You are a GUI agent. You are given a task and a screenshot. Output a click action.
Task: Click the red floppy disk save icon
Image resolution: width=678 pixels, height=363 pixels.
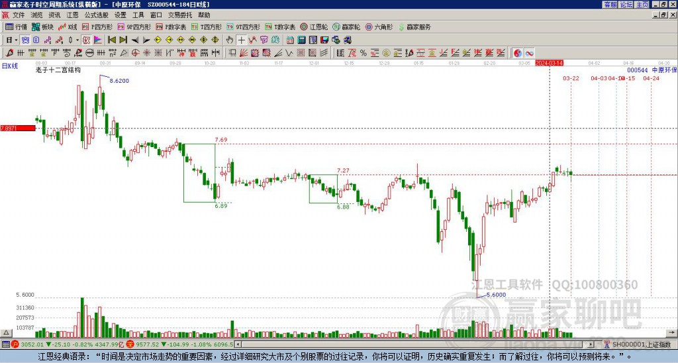click(x=324, y=40)
